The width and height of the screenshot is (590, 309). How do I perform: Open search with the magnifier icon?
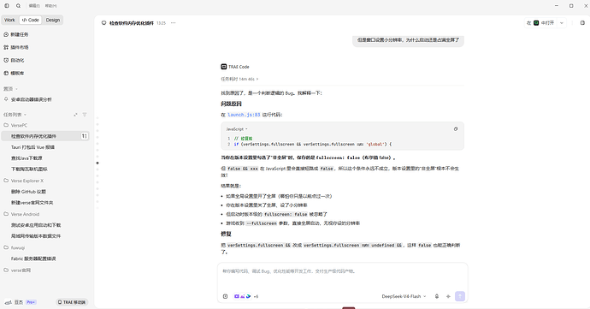click(x=19, y=6)
